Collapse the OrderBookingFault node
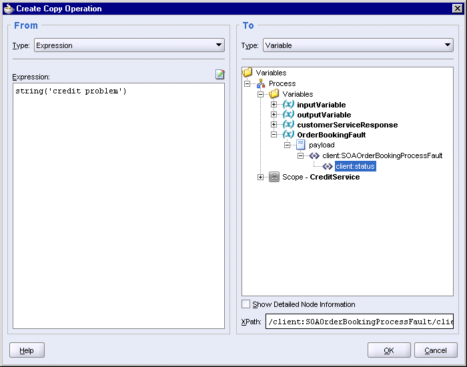This screenshot has width=467, height=367. click(274, 135)
